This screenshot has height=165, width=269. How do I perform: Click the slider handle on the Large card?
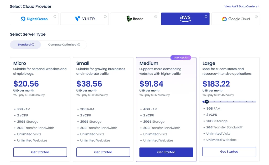207,101
